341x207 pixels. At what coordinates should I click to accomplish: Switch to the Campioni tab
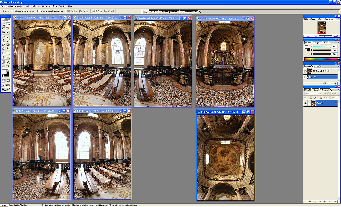317,43
